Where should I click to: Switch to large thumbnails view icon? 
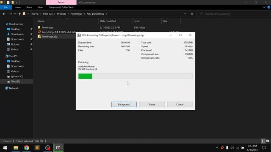268,141
